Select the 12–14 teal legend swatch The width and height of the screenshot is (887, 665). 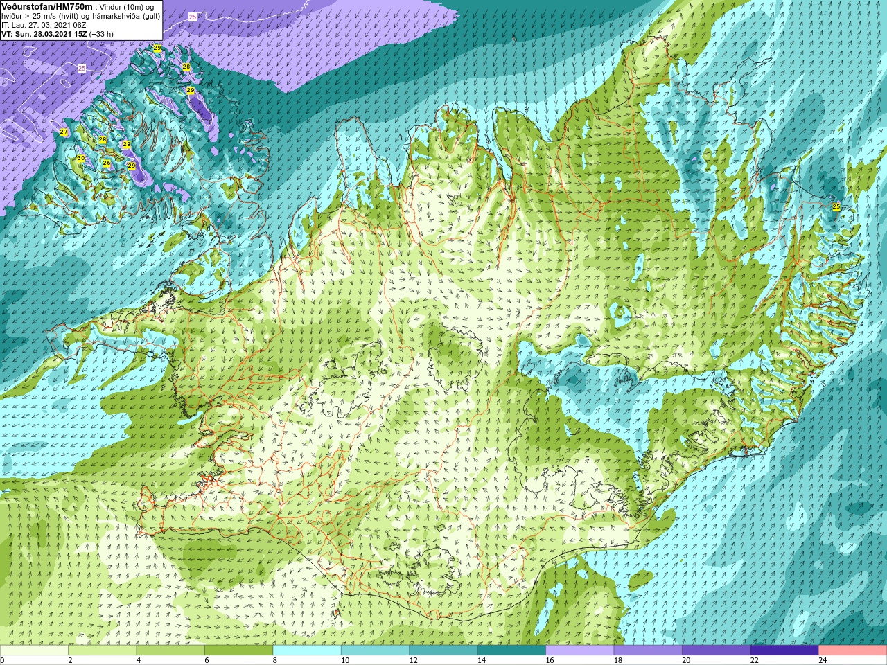point(443,650)
